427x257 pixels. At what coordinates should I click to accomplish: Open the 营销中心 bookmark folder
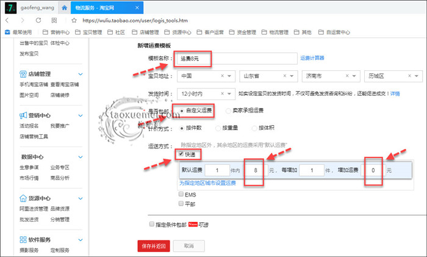click(x=56, y=32)
